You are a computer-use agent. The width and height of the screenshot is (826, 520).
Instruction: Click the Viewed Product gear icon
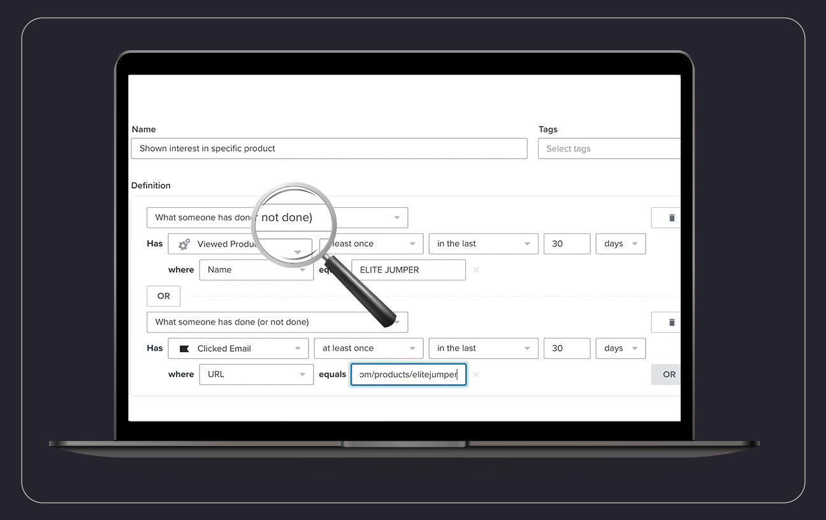point(184,244)
